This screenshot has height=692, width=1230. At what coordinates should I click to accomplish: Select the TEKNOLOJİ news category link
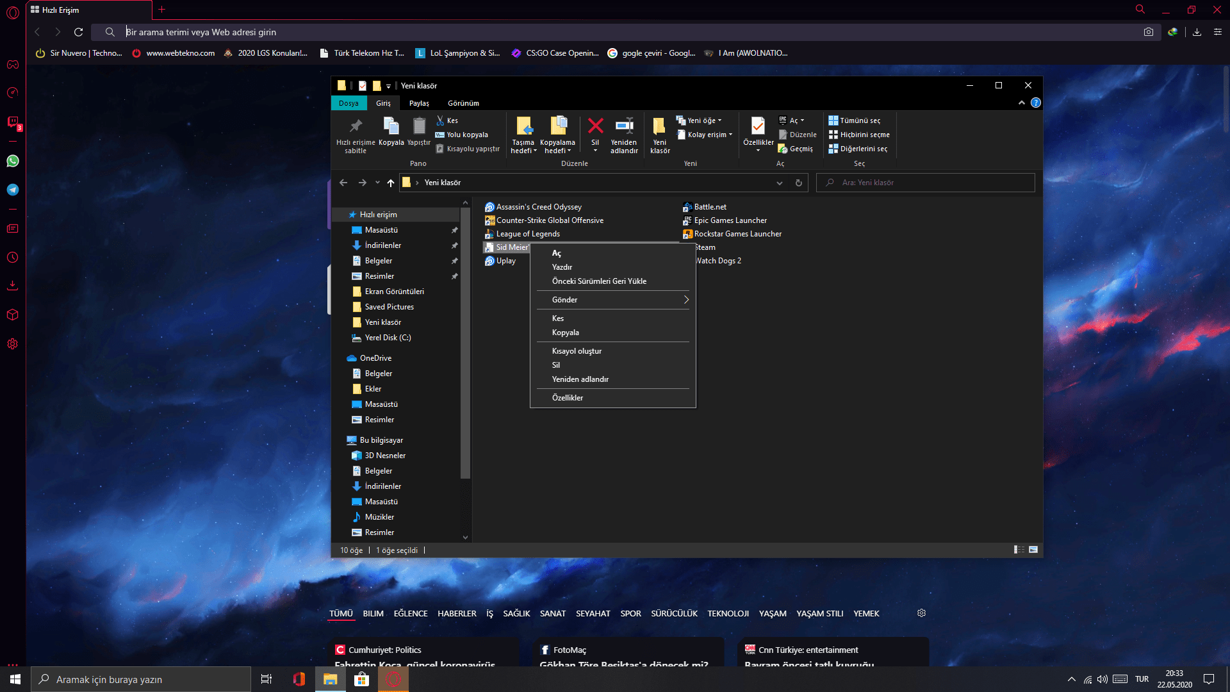point(728,613)
